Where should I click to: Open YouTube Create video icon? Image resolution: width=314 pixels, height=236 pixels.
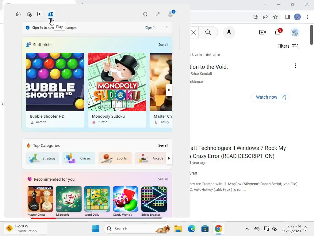262,32
